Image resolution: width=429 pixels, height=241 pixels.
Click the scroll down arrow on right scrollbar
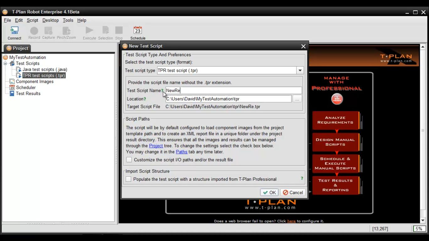point(423,221)
